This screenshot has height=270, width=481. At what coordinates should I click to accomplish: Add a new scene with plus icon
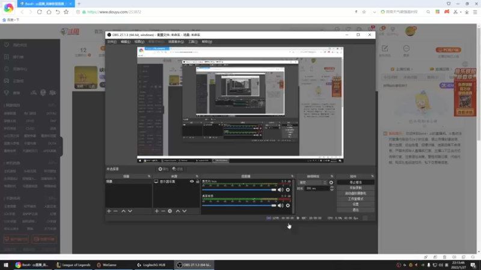coord(109,211)
